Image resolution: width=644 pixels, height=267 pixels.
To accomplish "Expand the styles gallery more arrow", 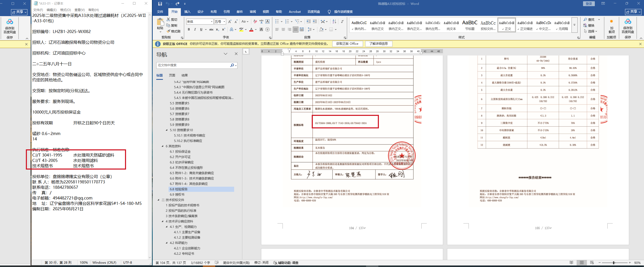I will click(575, 25).
